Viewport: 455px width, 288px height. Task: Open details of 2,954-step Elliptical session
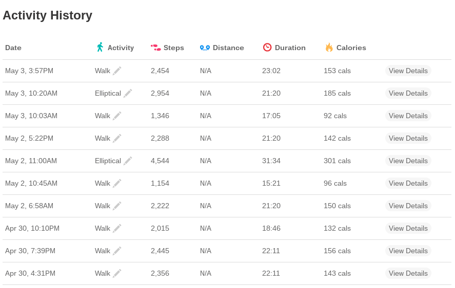pos(408,93)
